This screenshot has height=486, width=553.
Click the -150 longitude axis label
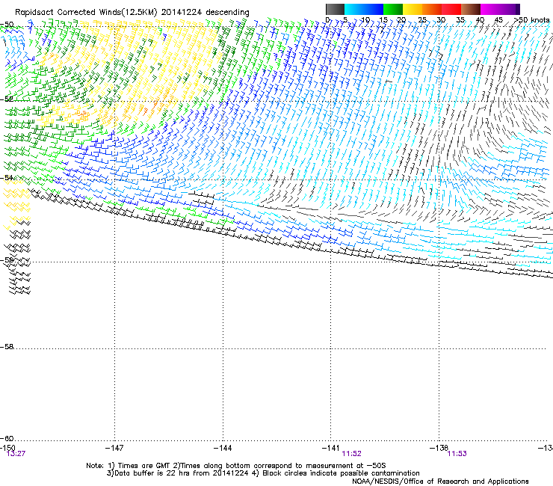[x=7, y=448]
